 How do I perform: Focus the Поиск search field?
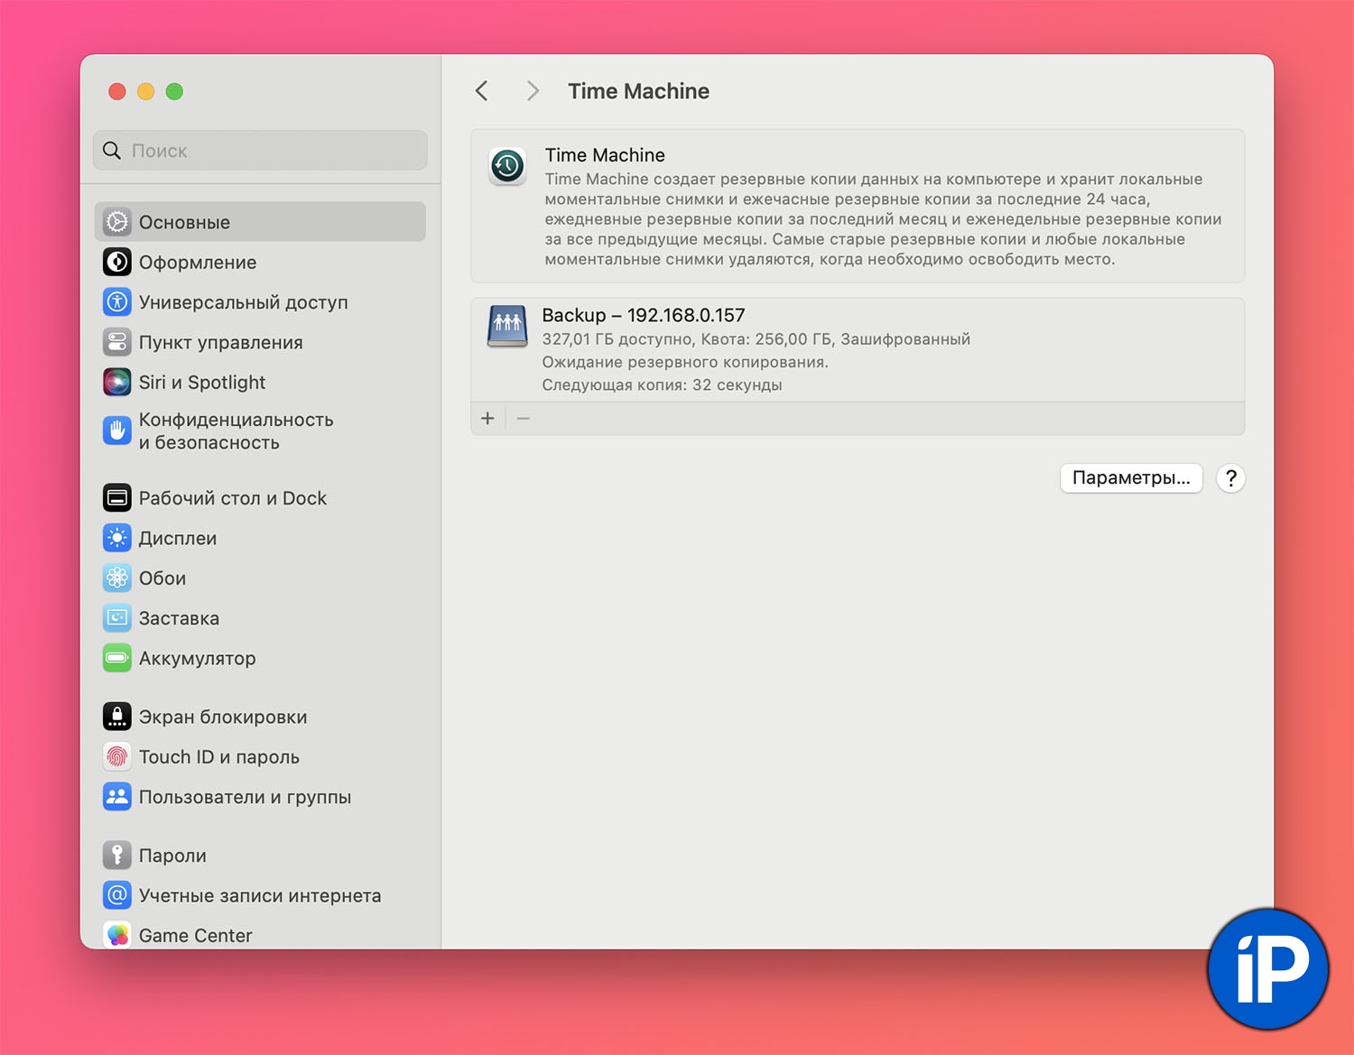tap(260, 151)
